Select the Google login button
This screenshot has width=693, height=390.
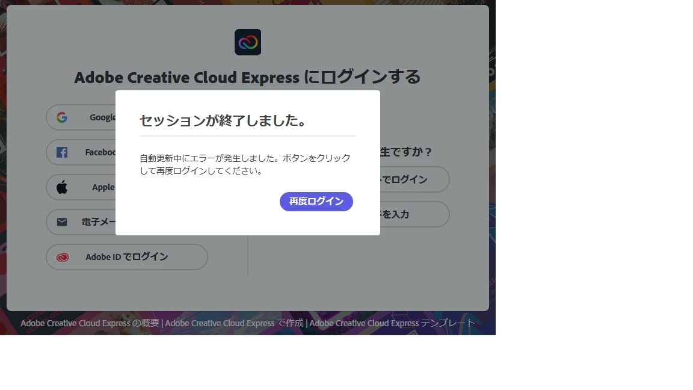click(81, 117)
